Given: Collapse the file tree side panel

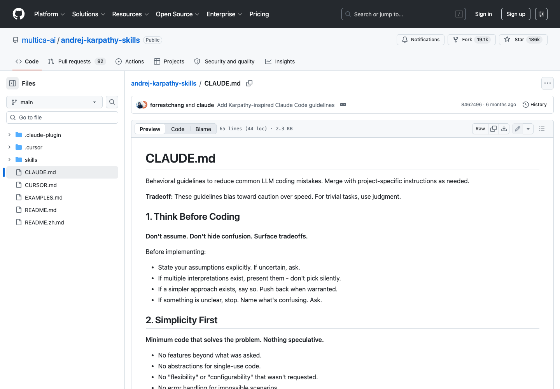Looking at the screenshot, I should [12, 83].
